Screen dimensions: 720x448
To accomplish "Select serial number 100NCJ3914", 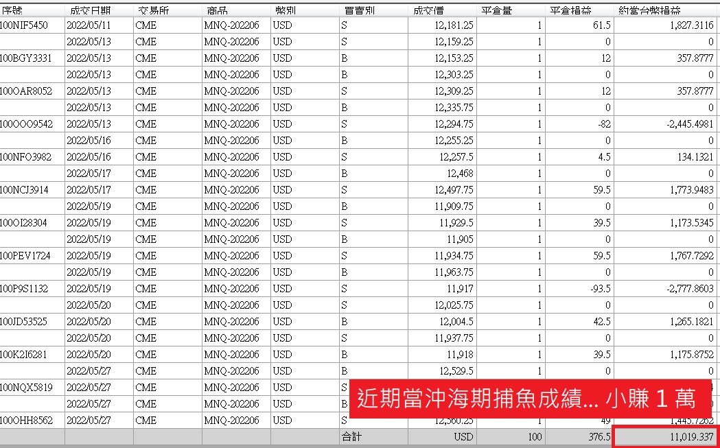I will point(24,190).
